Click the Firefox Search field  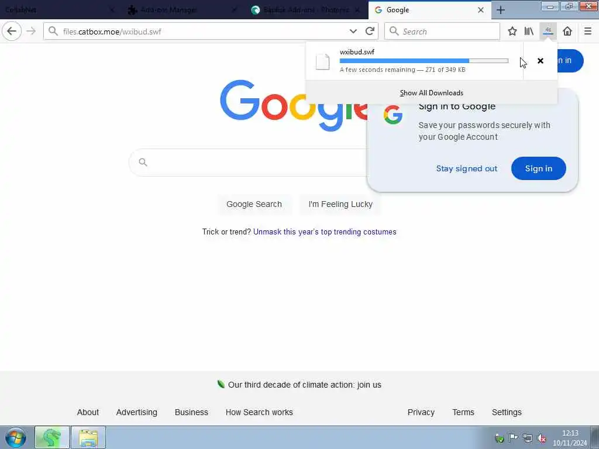(x=442, y=32)
